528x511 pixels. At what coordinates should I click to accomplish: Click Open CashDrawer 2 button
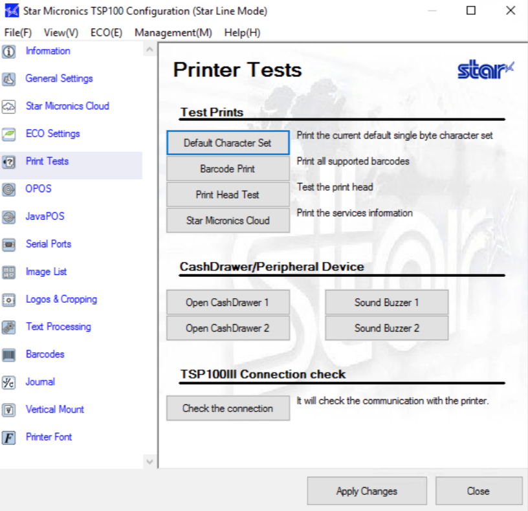click(x=228, y=328)
